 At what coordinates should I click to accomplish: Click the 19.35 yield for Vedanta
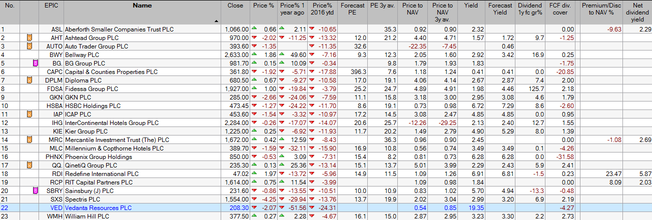point(476,208)
